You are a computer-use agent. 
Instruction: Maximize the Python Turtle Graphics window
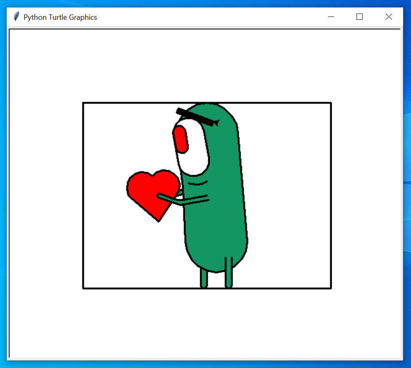click(360, 17)
